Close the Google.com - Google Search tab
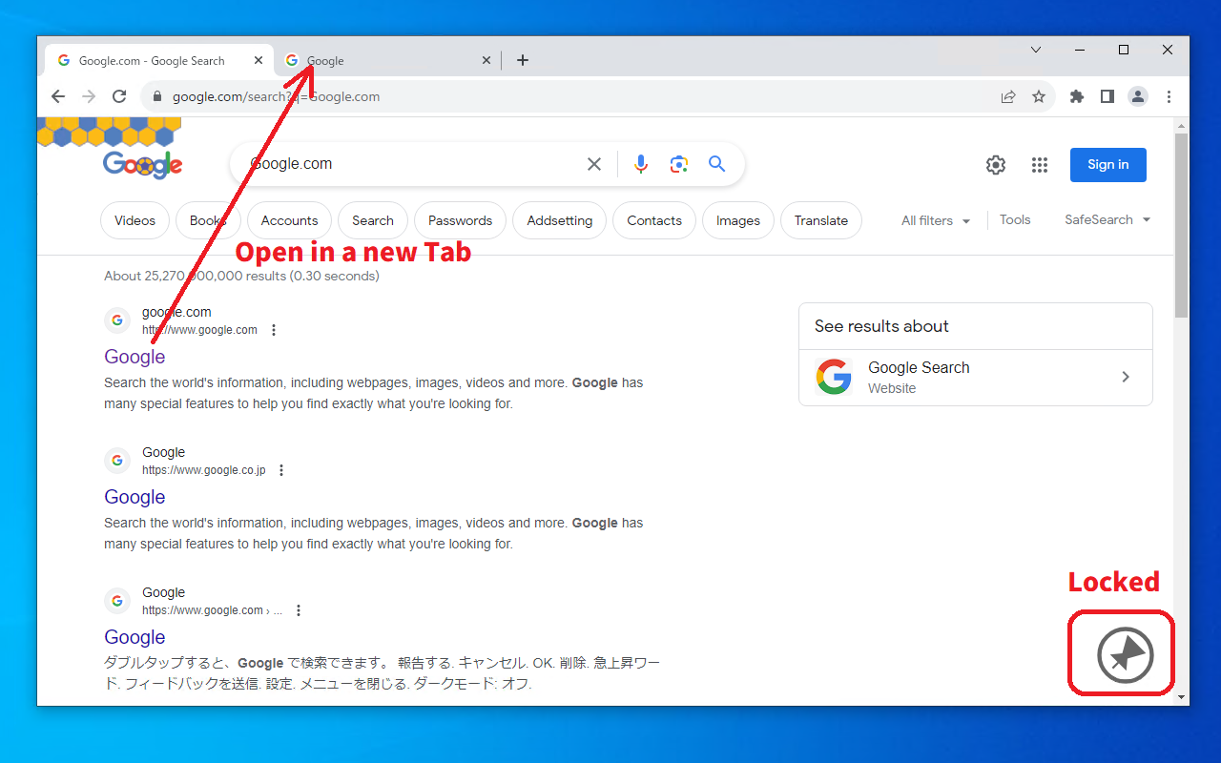The width and height of the screenshot is (1221, 763). coord(259,60)
